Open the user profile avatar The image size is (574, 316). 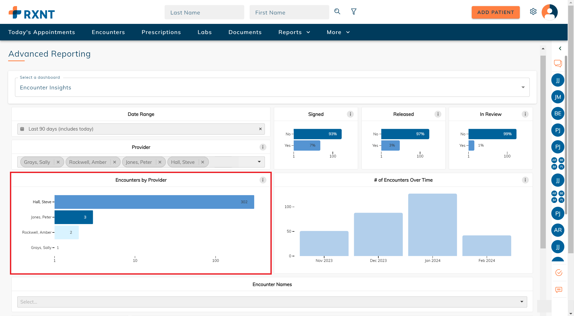[x=550, y=12]
